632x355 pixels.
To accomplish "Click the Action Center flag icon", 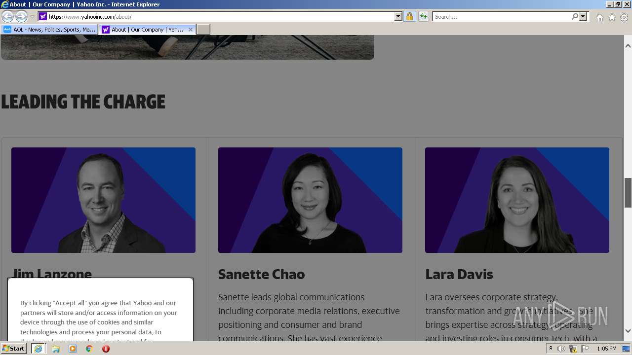I will point(585,349).
